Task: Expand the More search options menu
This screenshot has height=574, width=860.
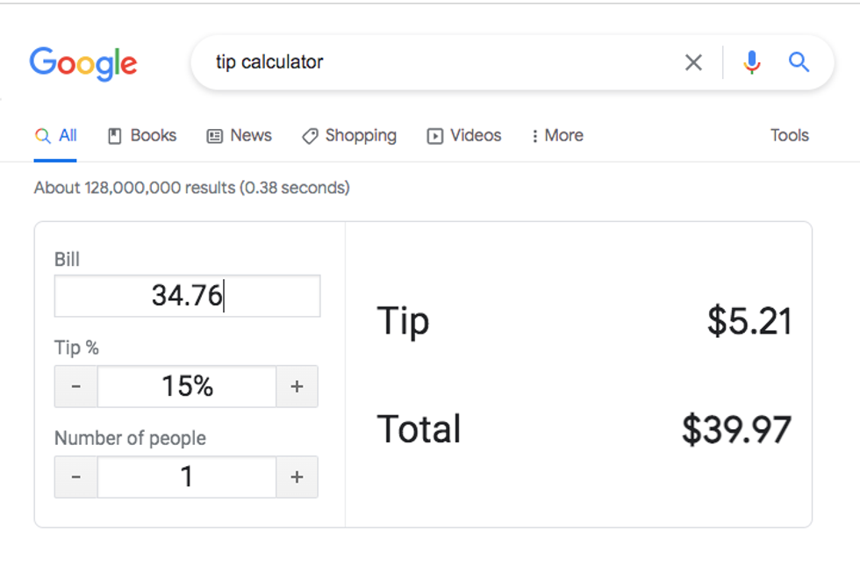Action: tap(557, 136)
